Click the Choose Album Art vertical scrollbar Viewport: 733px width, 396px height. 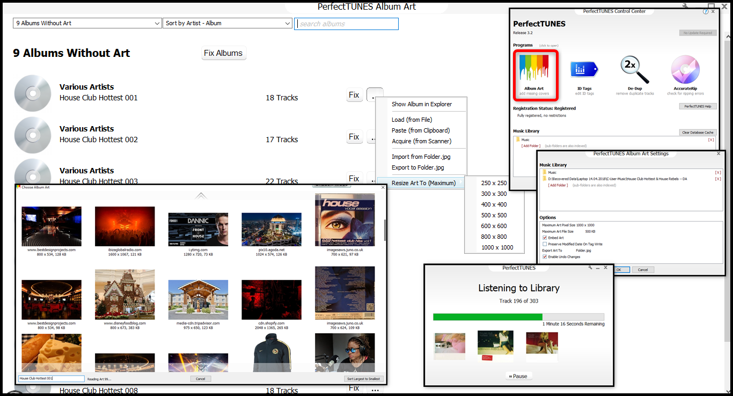385,230
